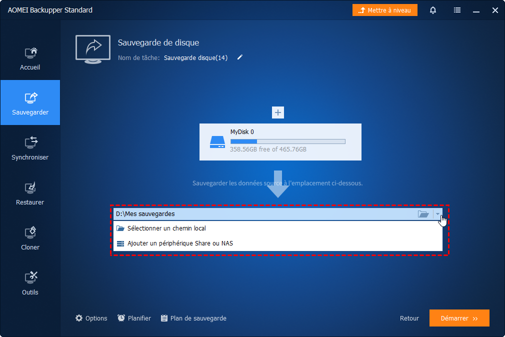This screenshot has height=337, width=505.
Task: Open Planifier schedule settings
Action: pos(134,318)
